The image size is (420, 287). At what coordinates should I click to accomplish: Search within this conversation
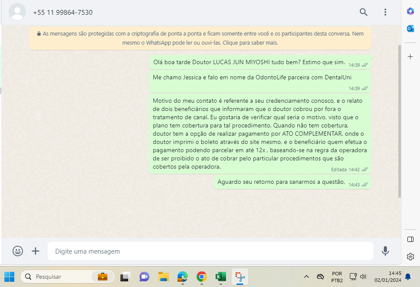(363, 12)
